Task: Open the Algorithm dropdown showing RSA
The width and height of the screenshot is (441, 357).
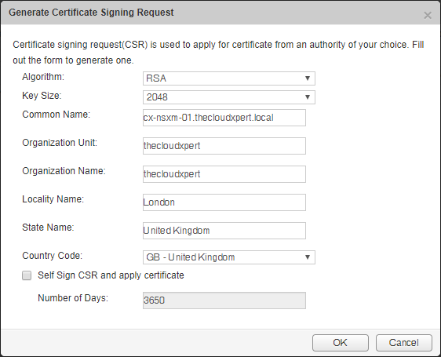Action: point(229,78)
